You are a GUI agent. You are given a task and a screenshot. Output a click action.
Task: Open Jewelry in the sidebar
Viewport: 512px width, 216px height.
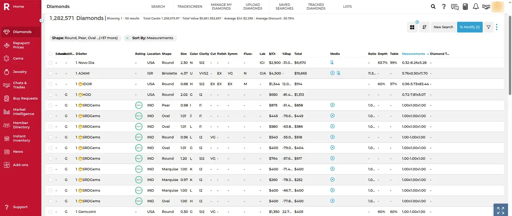pyautogui.click(x=21, y=72)
